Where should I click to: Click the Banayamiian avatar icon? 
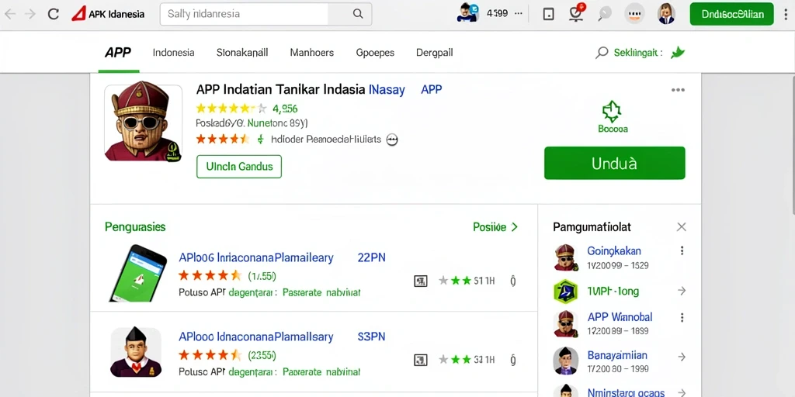coord(566,361)
